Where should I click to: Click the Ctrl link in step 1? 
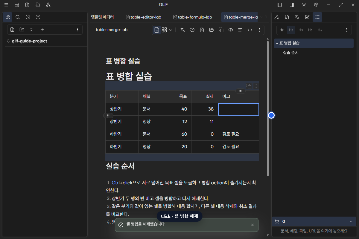116,183
